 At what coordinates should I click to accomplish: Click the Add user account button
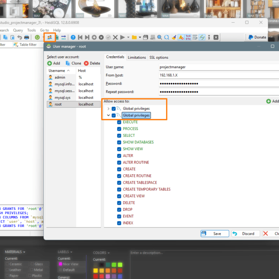tap(54, 64)
